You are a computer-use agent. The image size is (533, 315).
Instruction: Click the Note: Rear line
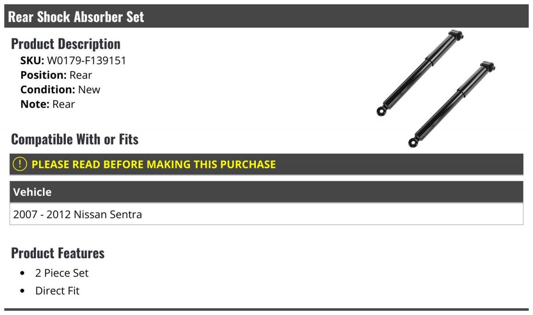pos(48,104)
